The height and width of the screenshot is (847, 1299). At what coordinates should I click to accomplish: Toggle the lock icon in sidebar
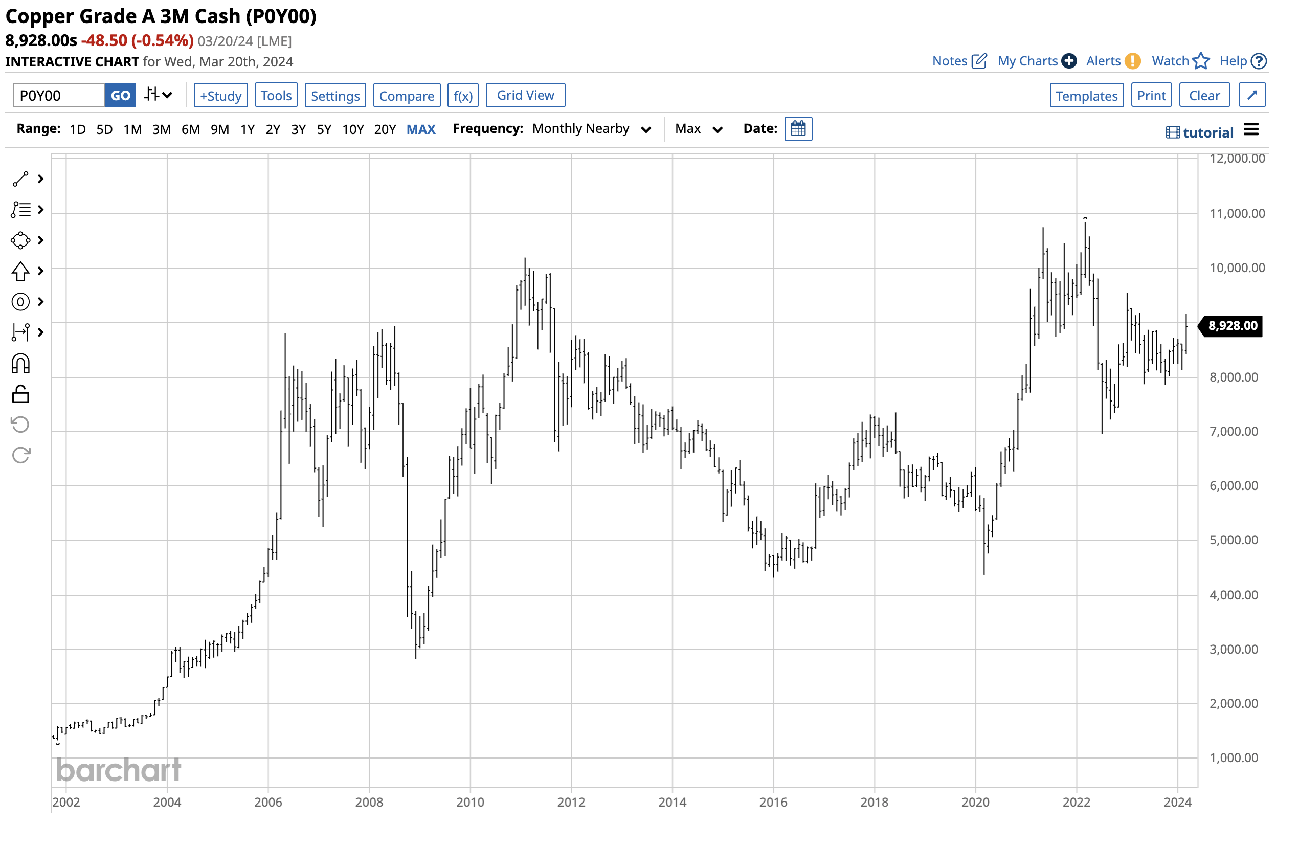[x=21, y=394]
